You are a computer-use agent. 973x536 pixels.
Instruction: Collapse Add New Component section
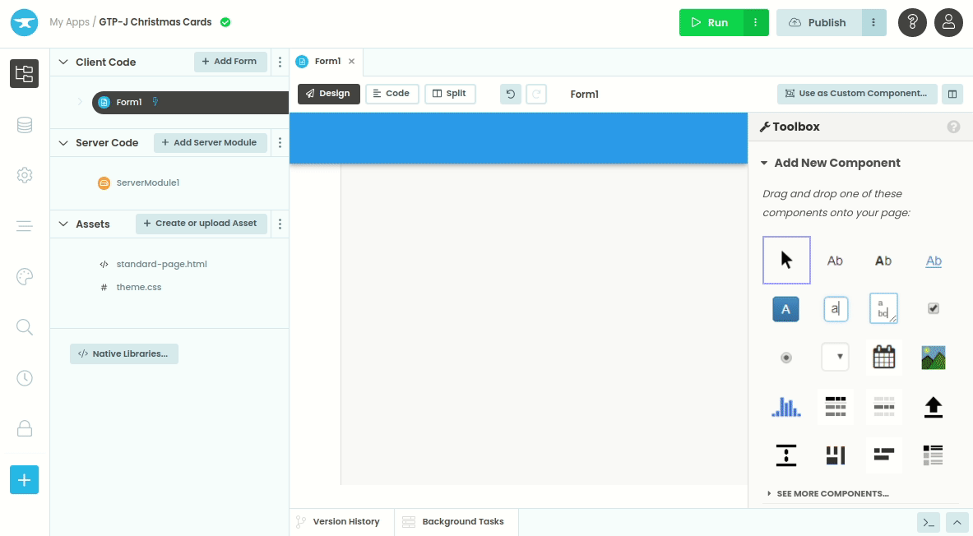[x=765, y=163]
